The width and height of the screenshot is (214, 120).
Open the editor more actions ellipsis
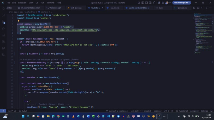tap(210, 8)
